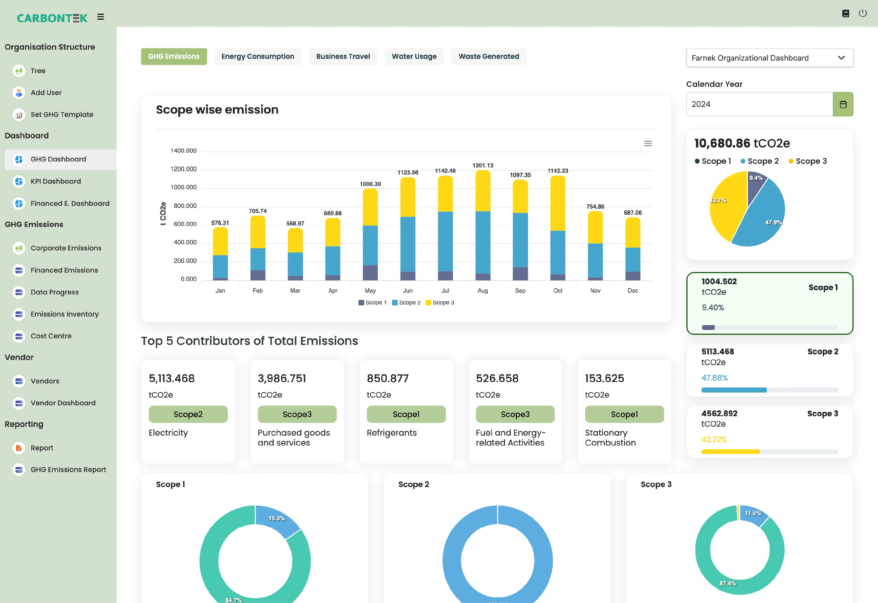878x603 pixels.
Task: Toggle Scope 1 in pie chart legend
Action: point(713,161)
